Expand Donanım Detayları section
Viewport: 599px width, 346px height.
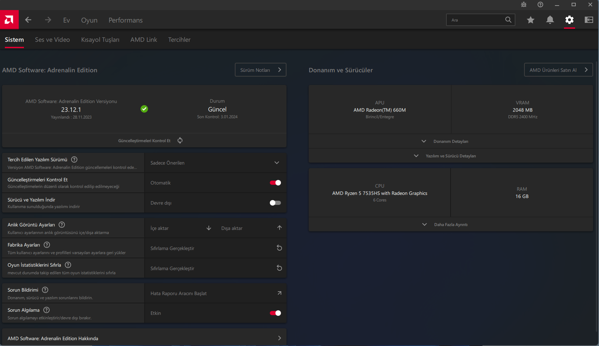coord(451,141)
